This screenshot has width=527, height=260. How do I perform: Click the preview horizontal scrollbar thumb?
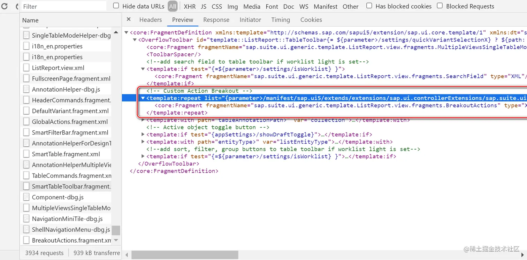point(185,255)
